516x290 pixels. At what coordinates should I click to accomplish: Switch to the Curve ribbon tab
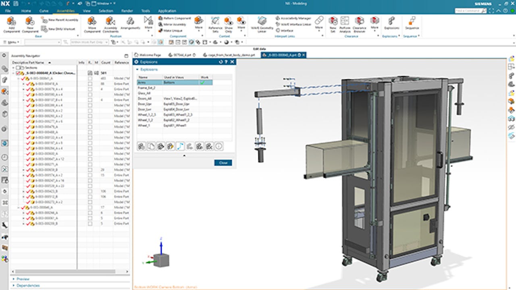click(x=44, y=11)
